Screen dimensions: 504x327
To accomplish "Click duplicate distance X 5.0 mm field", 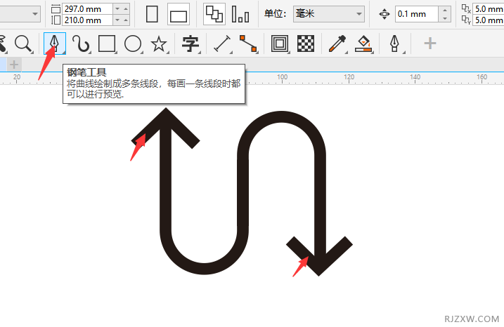I will pos(488,8).
